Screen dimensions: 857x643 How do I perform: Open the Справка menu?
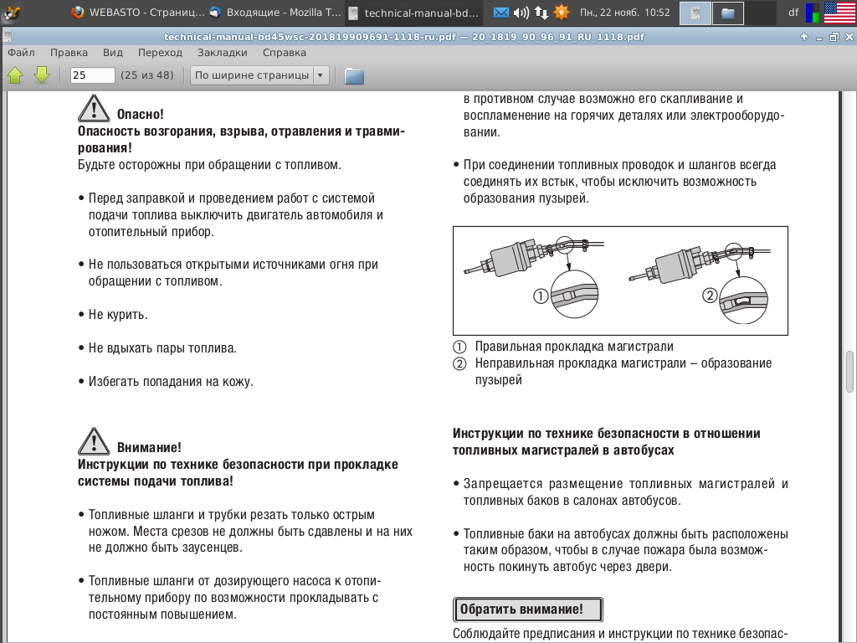285,53
